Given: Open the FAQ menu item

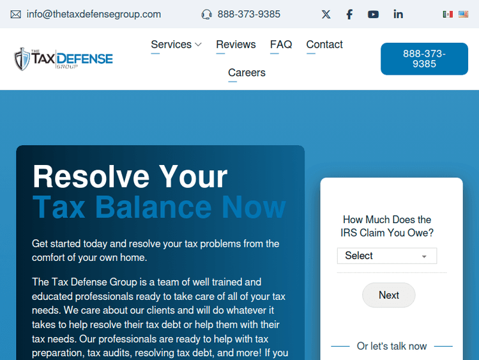Looking at the screenshot, I should [x=281, y=45].
